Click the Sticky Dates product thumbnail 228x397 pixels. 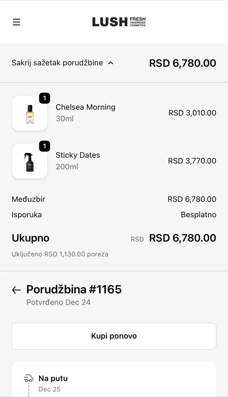coord(30,161)
